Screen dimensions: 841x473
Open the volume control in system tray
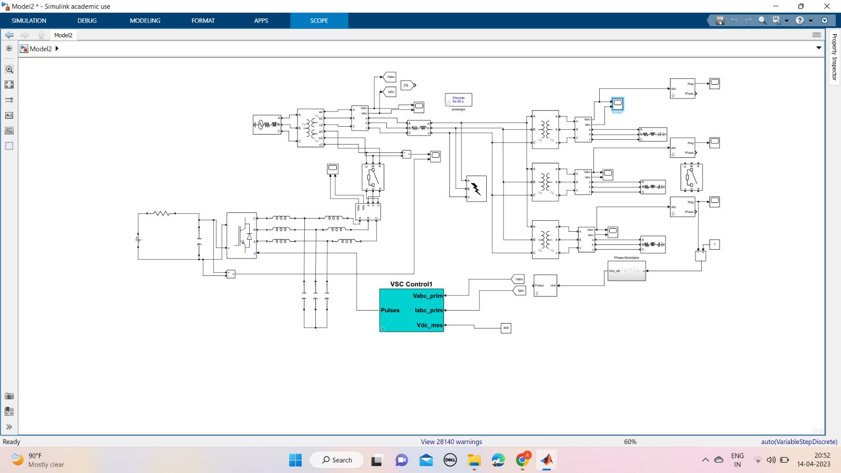pos(771,460)
